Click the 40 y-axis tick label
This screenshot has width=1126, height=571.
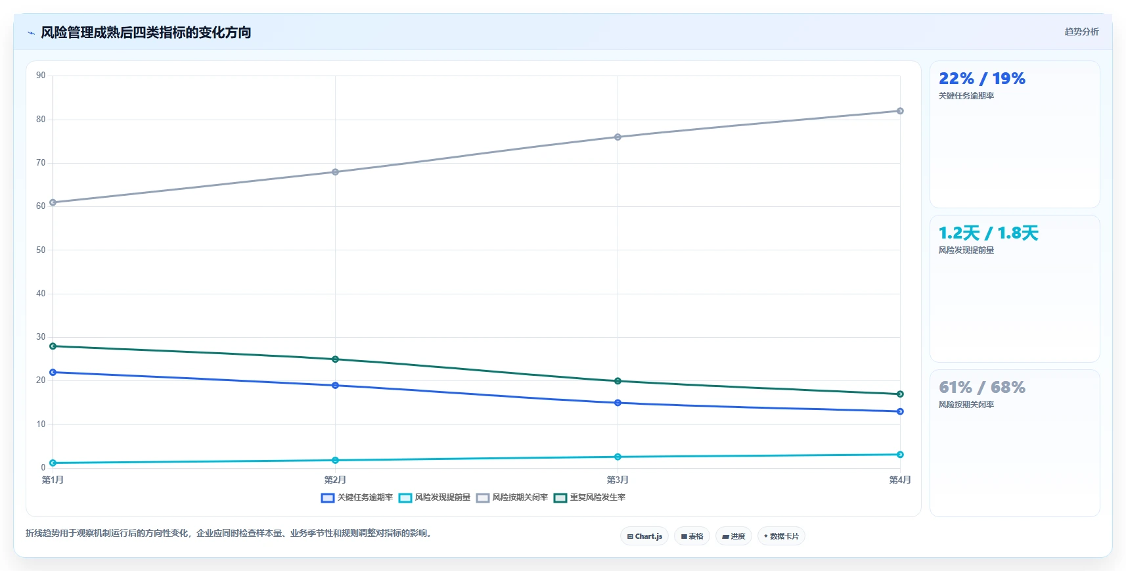pos(41,294)
